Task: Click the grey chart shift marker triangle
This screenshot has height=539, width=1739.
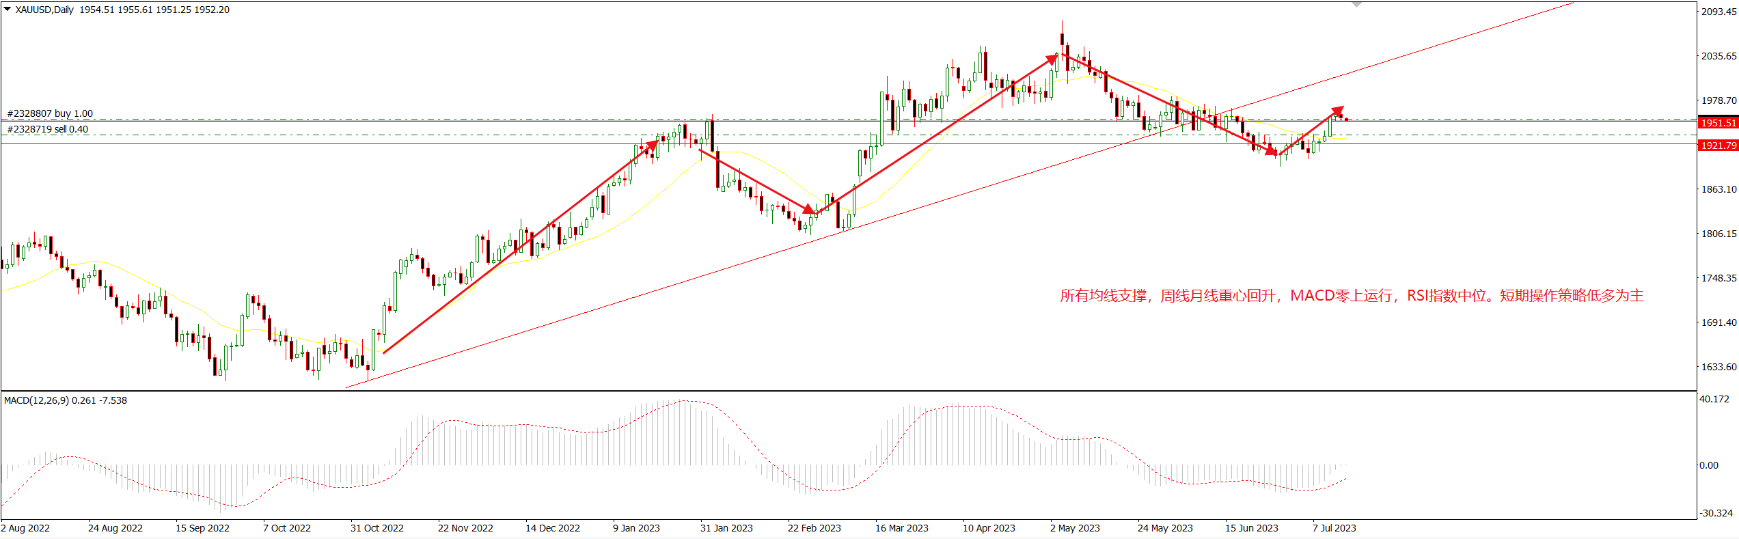Action: 1356,4
